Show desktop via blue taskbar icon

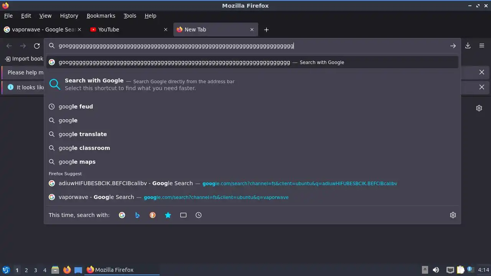tap(78, 270)
